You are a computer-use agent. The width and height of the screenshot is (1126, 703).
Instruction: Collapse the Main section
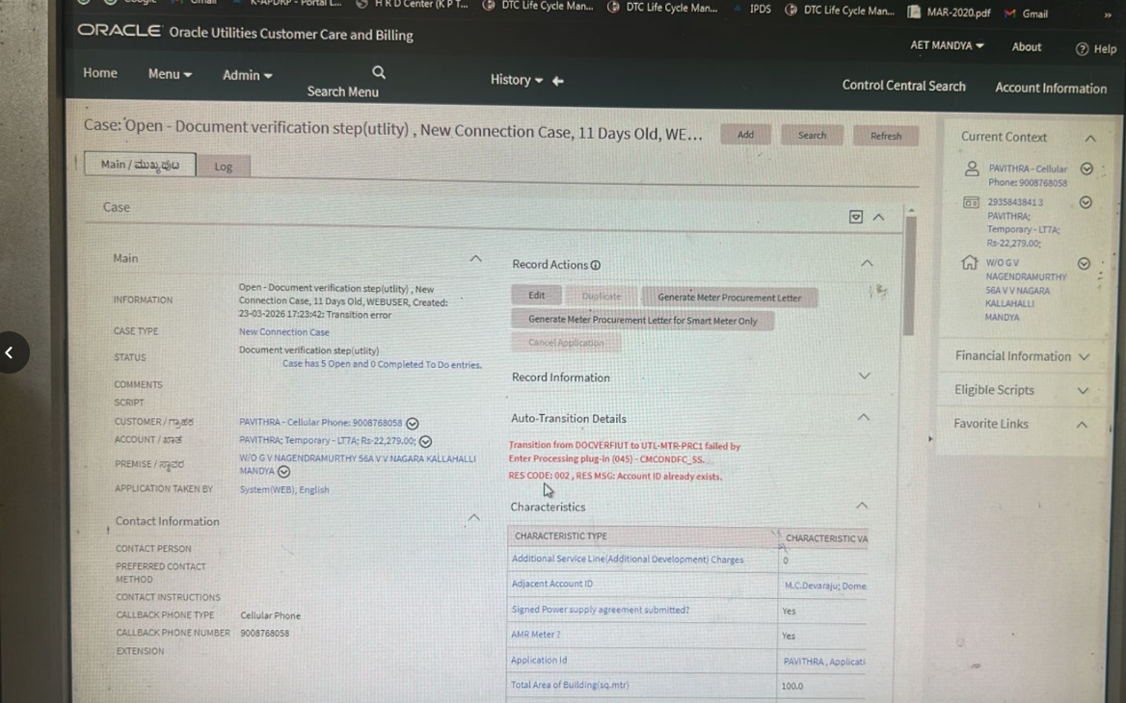pyautogui.click(x=475, y=258)
